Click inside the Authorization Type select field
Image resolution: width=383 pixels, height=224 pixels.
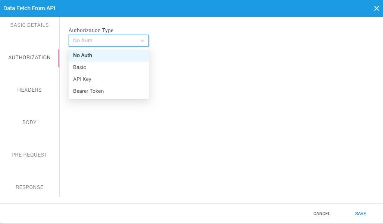pos(104,41)
